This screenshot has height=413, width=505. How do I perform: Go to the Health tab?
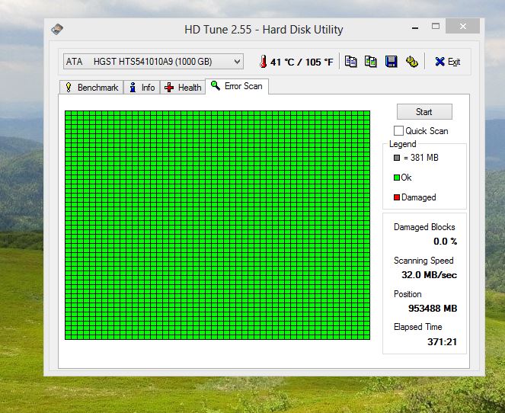pyautogui.click(x=183, y=88)
